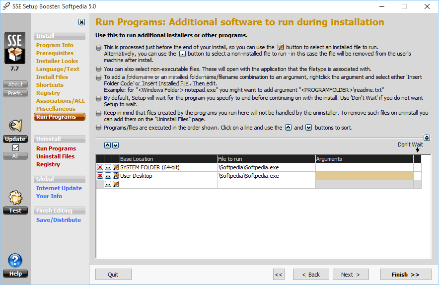Screen dimensions: 439x285
Task: Click the Update arrow icon
Action: 15,126
